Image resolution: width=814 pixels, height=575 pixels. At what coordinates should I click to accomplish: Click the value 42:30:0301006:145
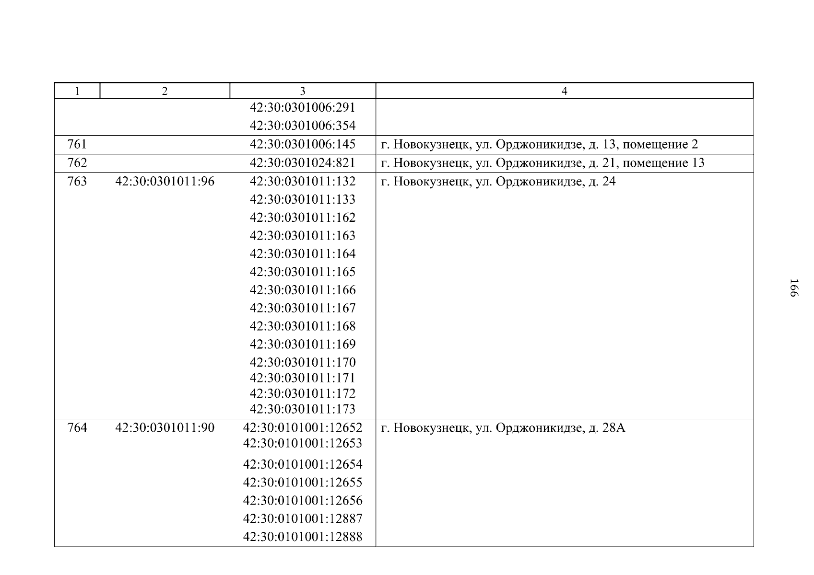coord(303,144)
